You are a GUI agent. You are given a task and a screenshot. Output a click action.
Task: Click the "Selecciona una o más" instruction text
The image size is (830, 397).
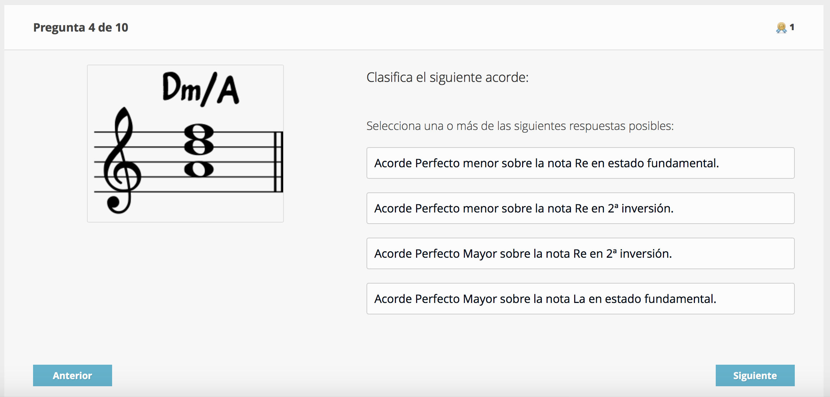(520, 126)
